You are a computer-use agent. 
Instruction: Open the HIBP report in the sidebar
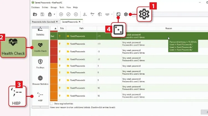(x=40, y=97)
